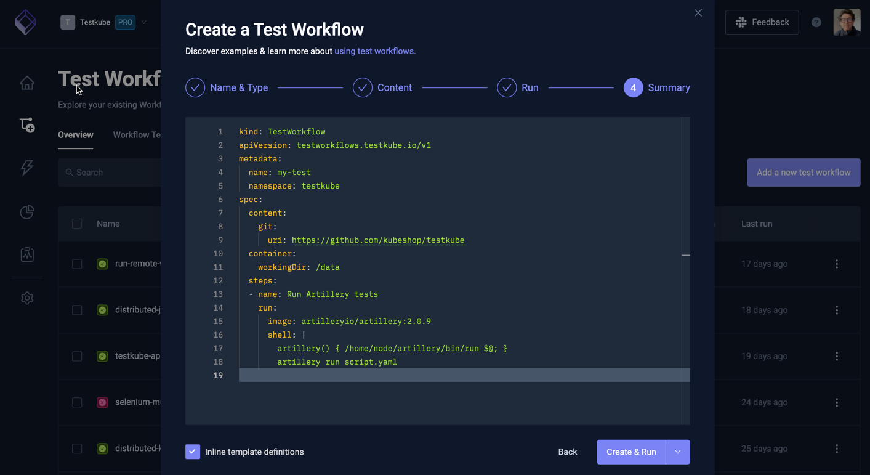870x475 pixels.
Task: Check the box for the distributed-j workflow row
Action: pos(77,310)
